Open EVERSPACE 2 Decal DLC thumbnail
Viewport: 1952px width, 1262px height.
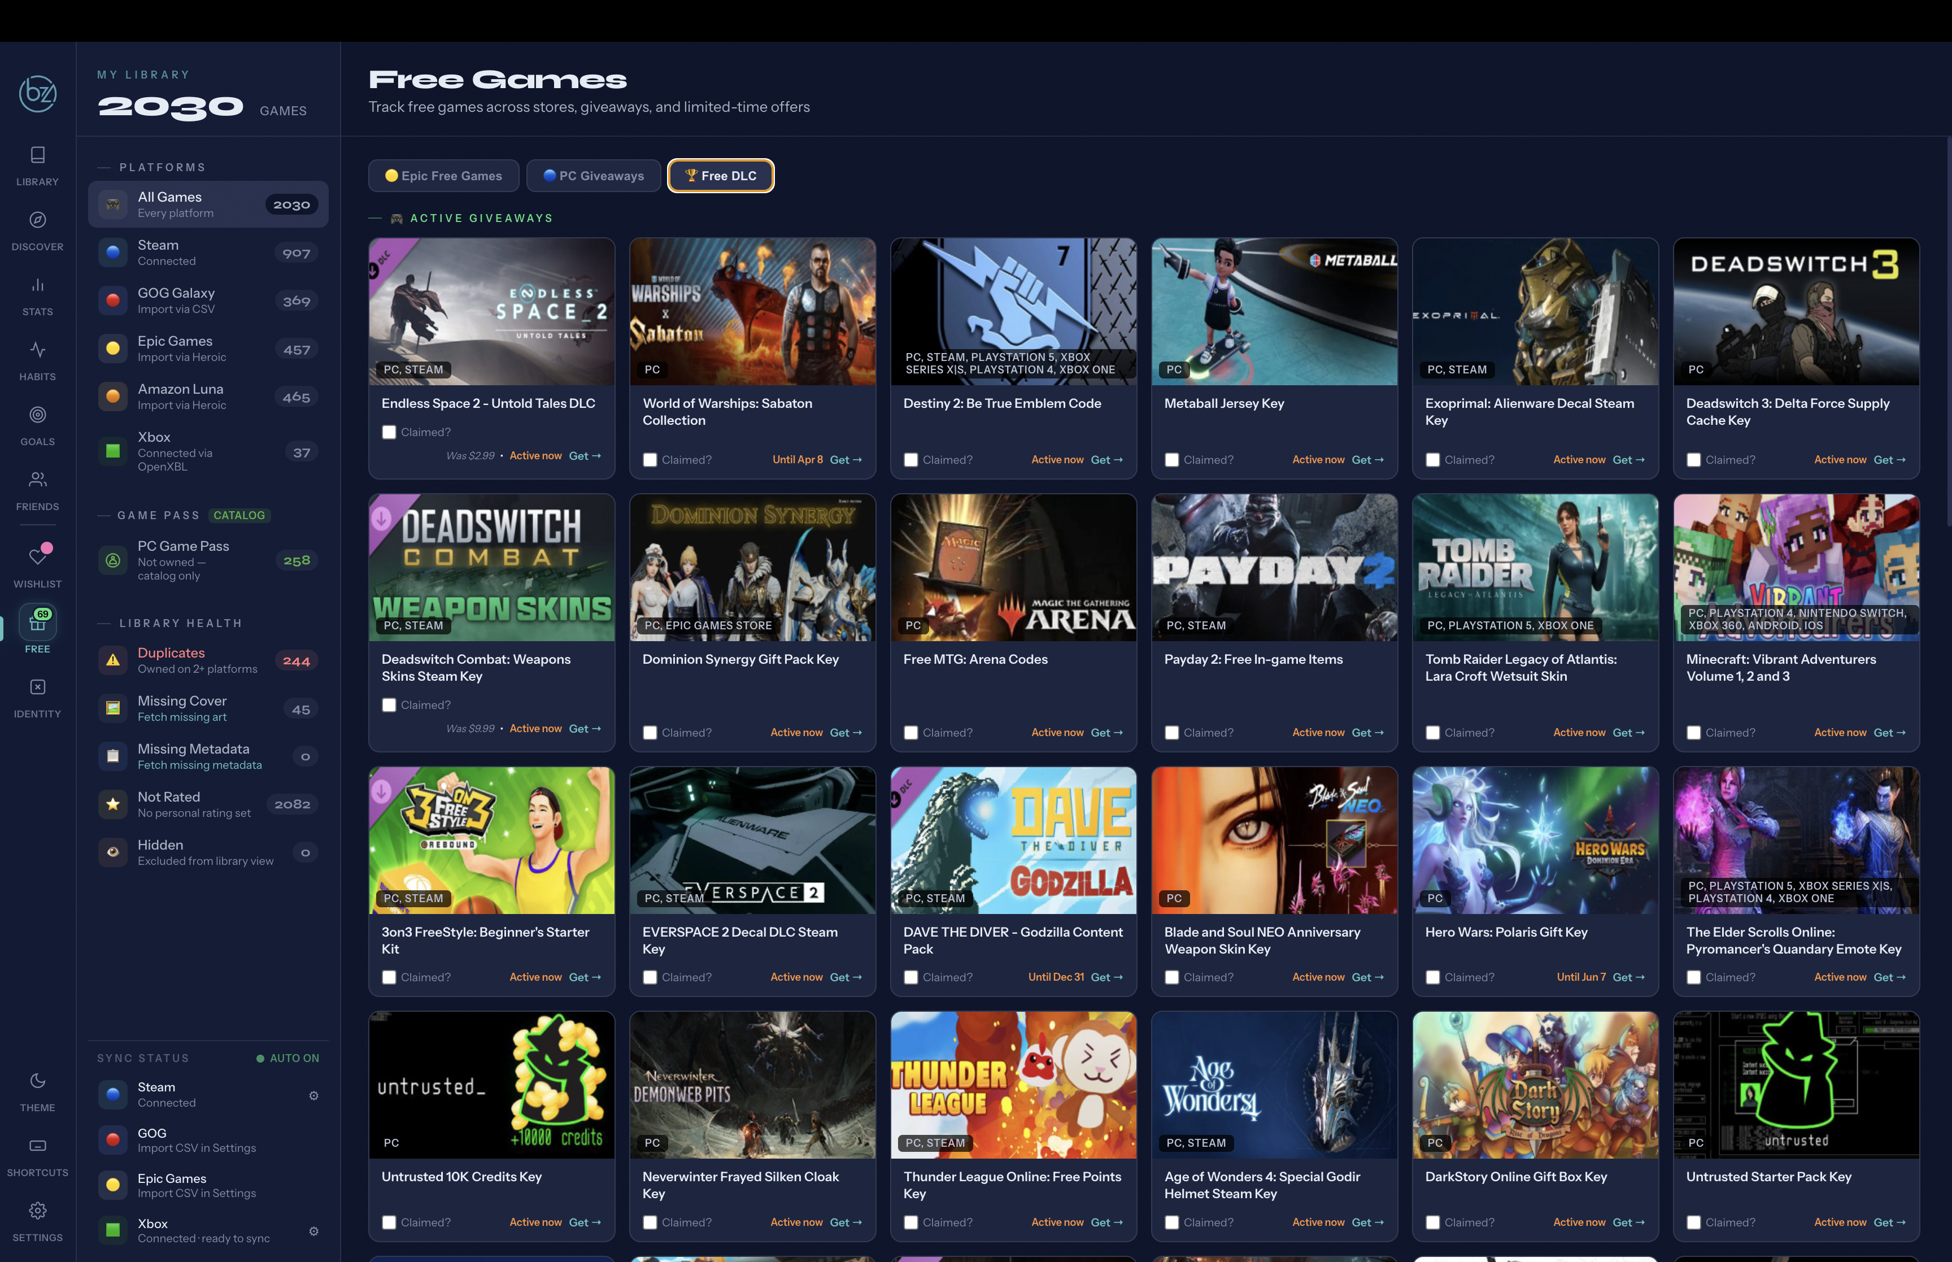pos(752,840)
